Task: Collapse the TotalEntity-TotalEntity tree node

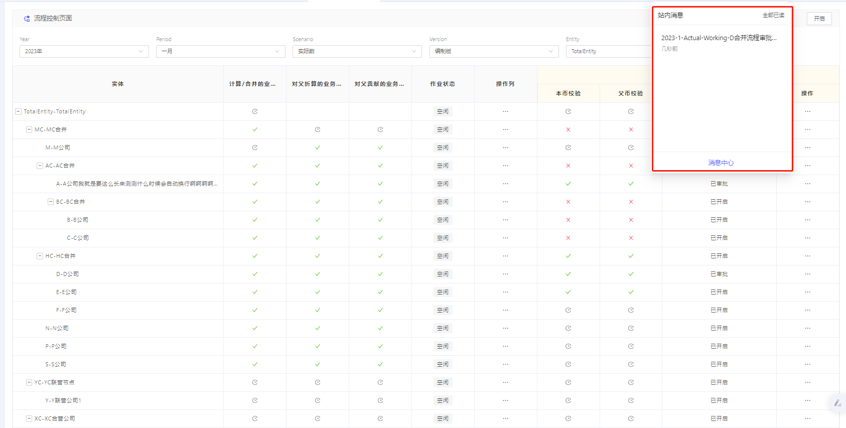Action: tap(18, 111)
